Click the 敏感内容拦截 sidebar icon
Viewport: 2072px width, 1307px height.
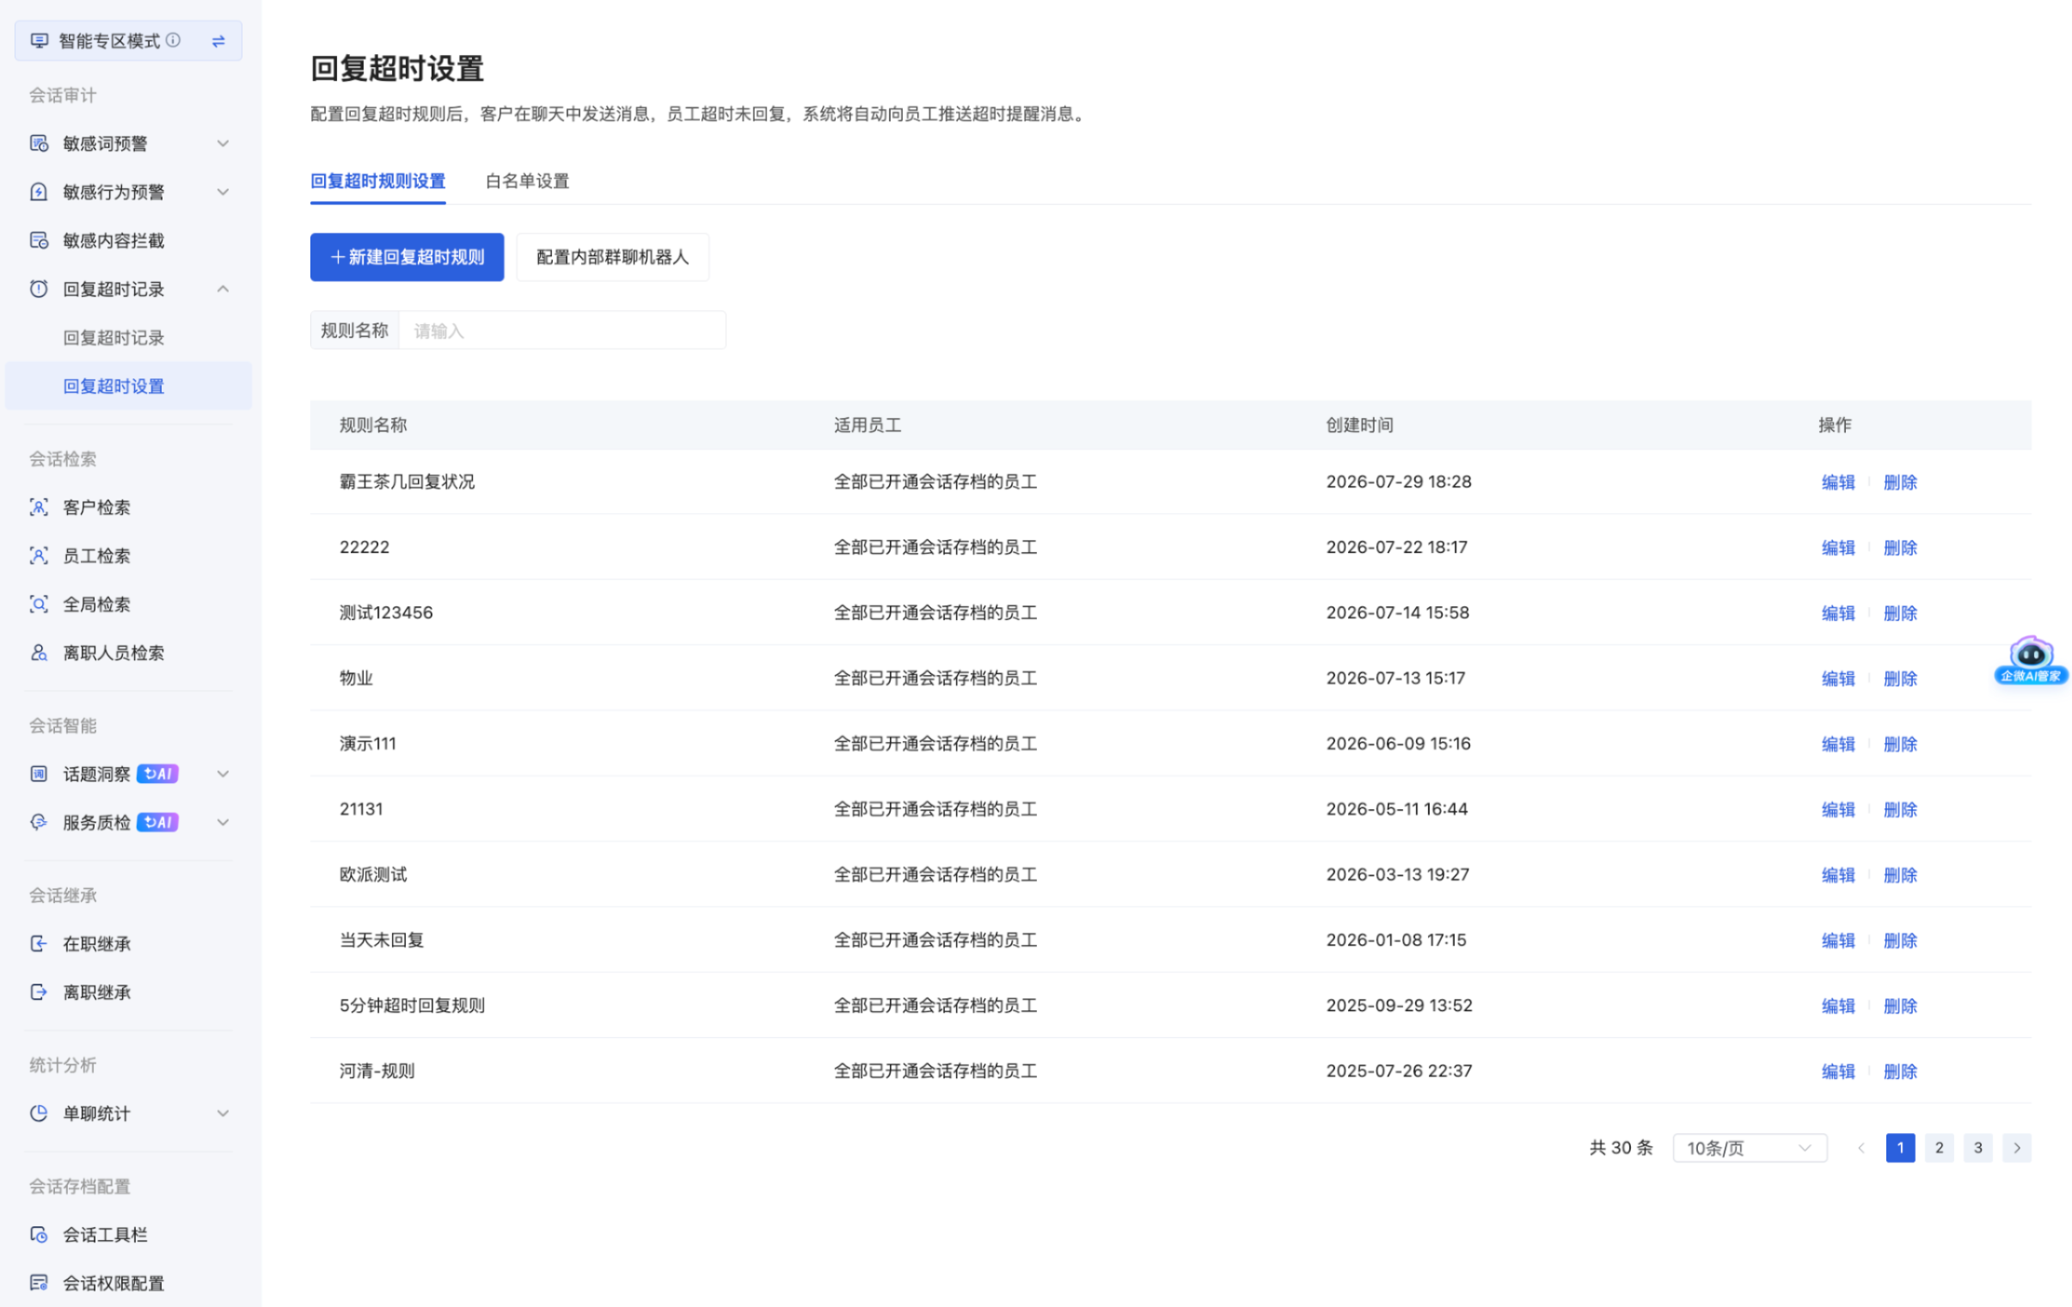(x=39, y=240)
